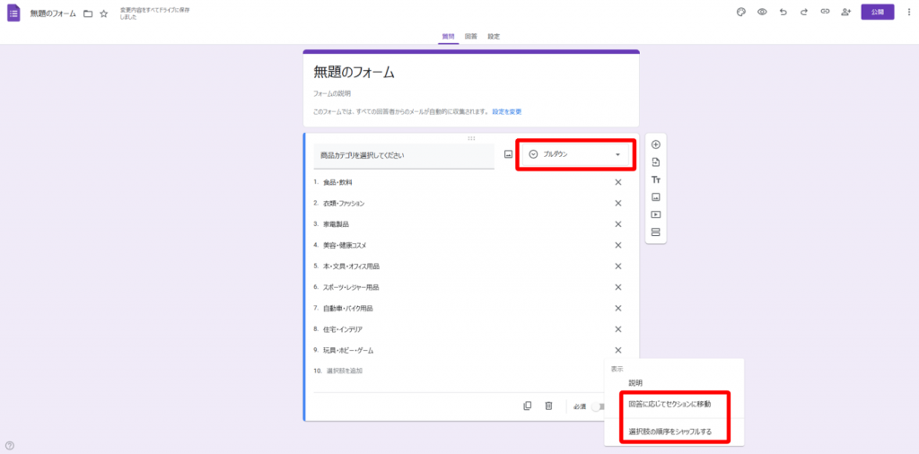Select 回答に応じてセクションに移動 menu option
Viewport: 919px width, 454px height.
click(670, 404)
